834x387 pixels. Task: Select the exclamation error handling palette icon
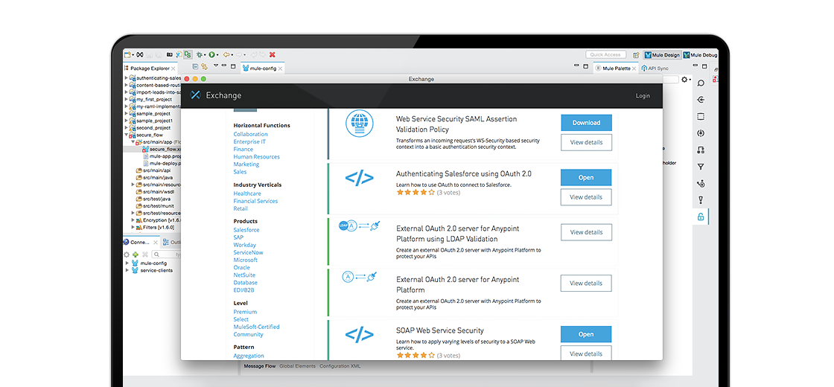click(x=701, y=200)
